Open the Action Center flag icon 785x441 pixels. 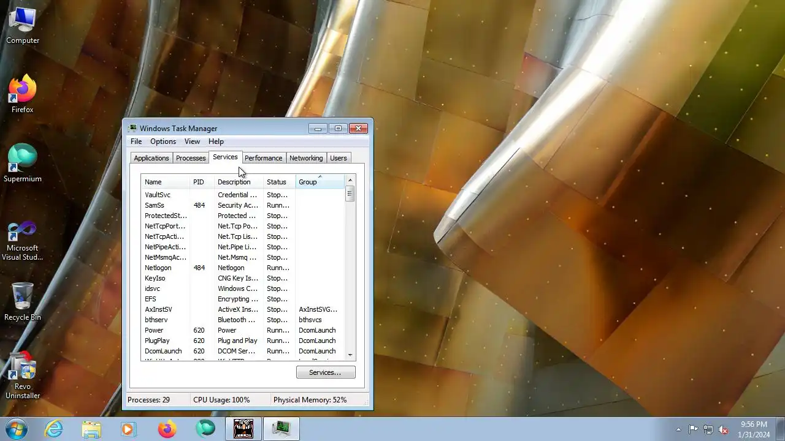point(693,429)
